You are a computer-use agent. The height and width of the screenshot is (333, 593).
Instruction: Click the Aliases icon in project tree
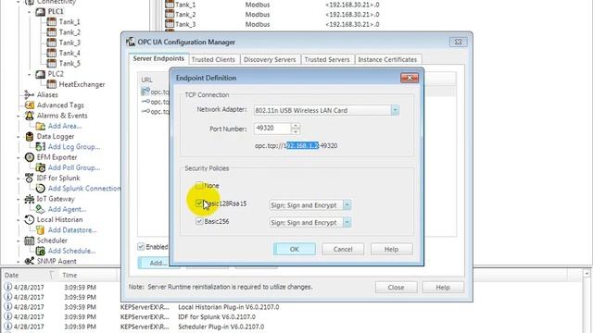pos(29,94)
